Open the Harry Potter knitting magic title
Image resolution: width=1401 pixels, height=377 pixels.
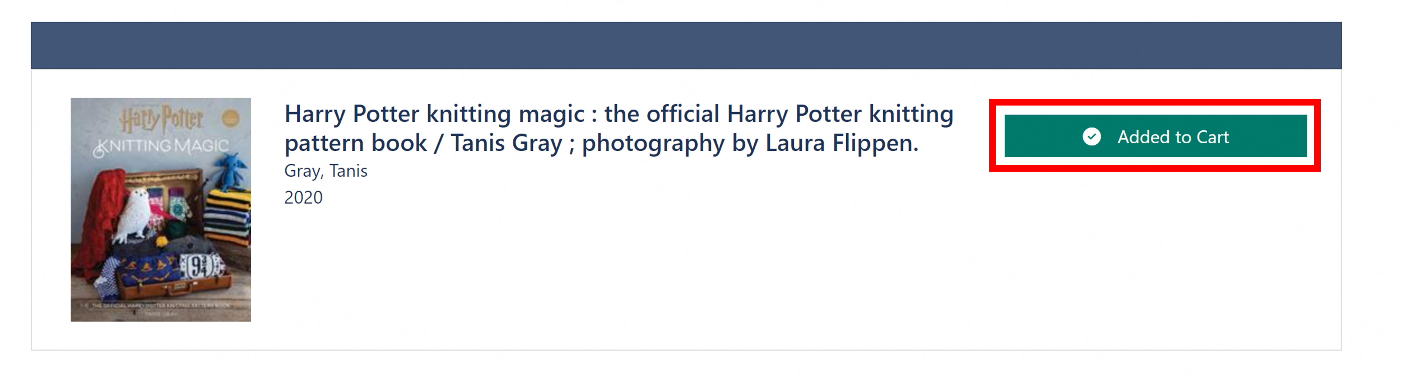(x=618, y=115)
